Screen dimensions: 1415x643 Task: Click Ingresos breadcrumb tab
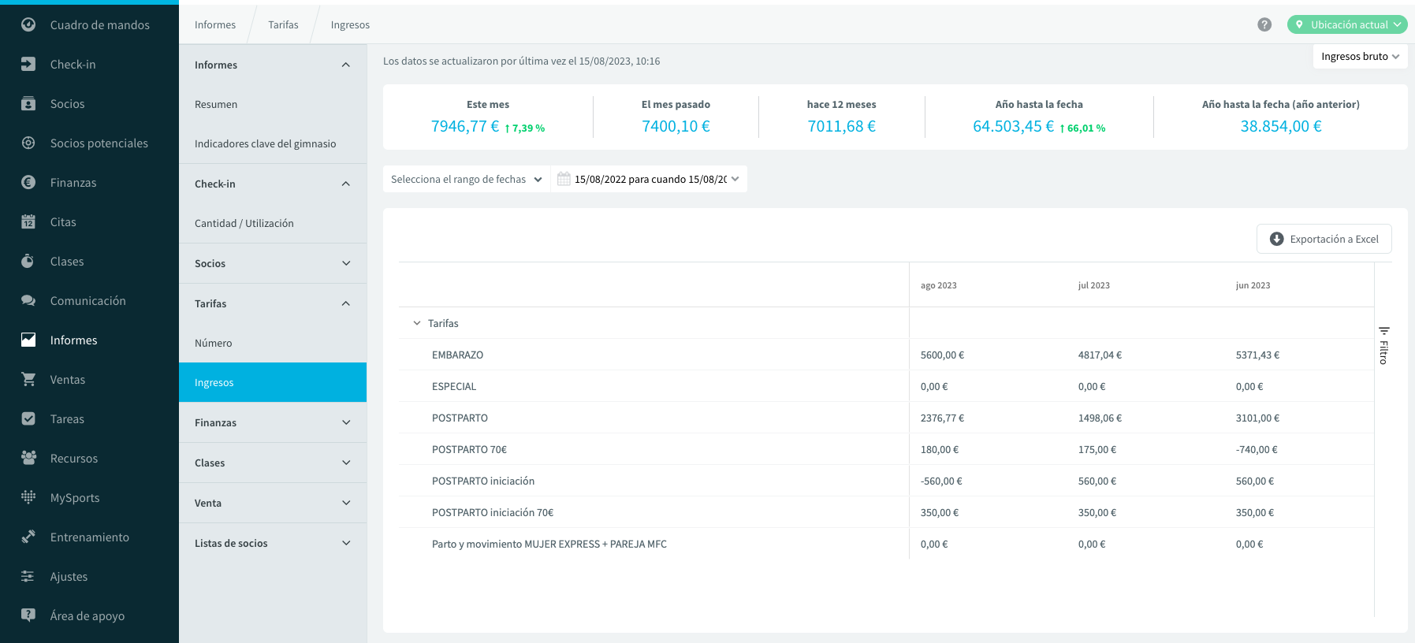pyautogui.click(x=350, y=24)
